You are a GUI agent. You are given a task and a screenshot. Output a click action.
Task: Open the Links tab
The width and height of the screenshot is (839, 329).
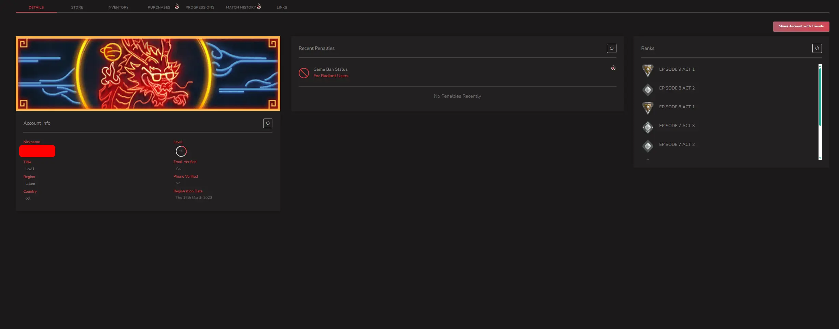(282, 7)
